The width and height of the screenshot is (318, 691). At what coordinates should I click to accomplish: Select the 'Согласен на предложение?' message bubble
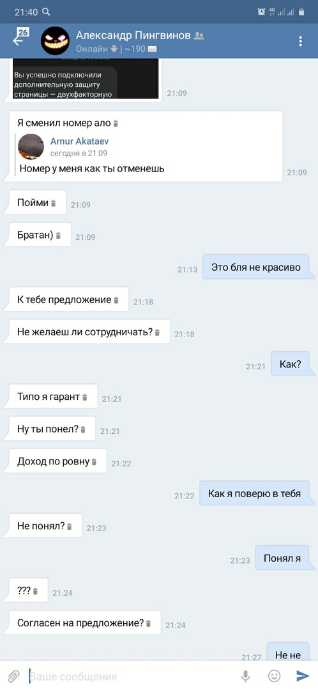coord(85,623)
